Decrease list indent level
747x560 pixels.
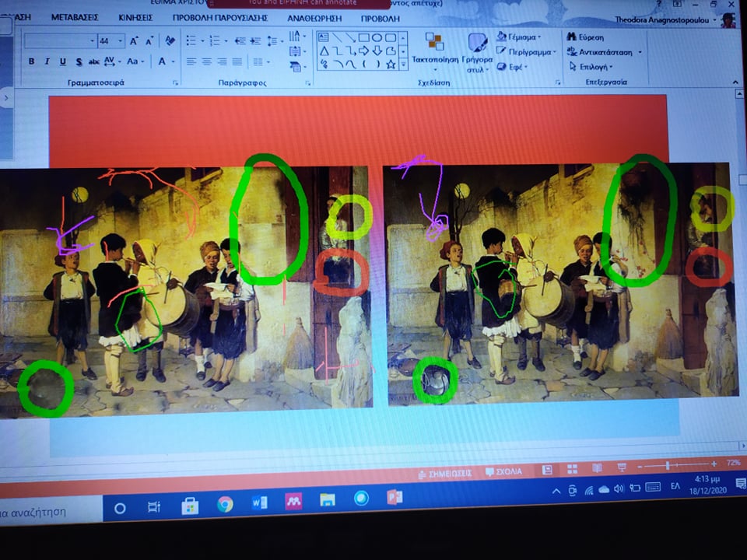click(x=240, y=41)
